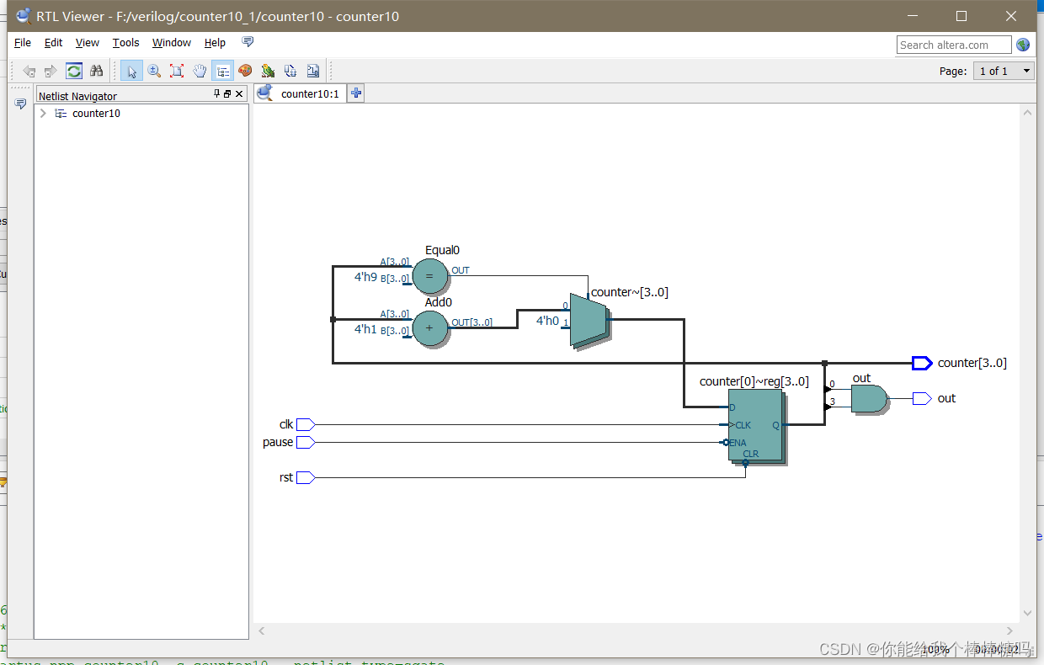Open the Page 1 of 1 dropdown

click(x=1004, y=71)
